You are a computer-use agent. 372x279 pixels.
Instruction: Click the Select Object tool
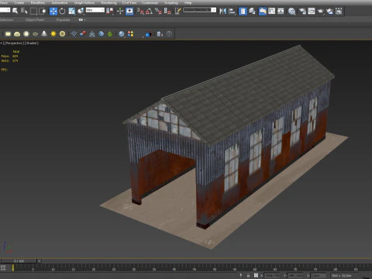tap(15, 11)
